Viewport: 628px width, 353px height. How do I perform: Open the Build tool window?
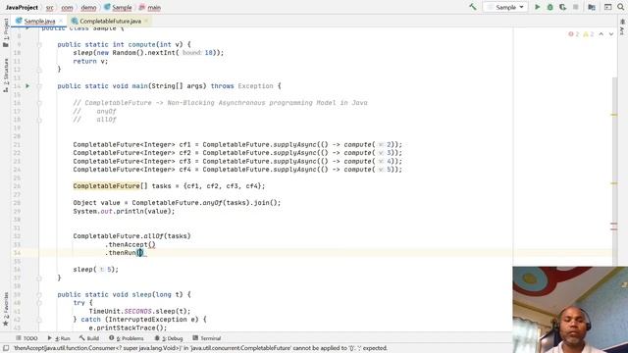[x=89, y=338]
